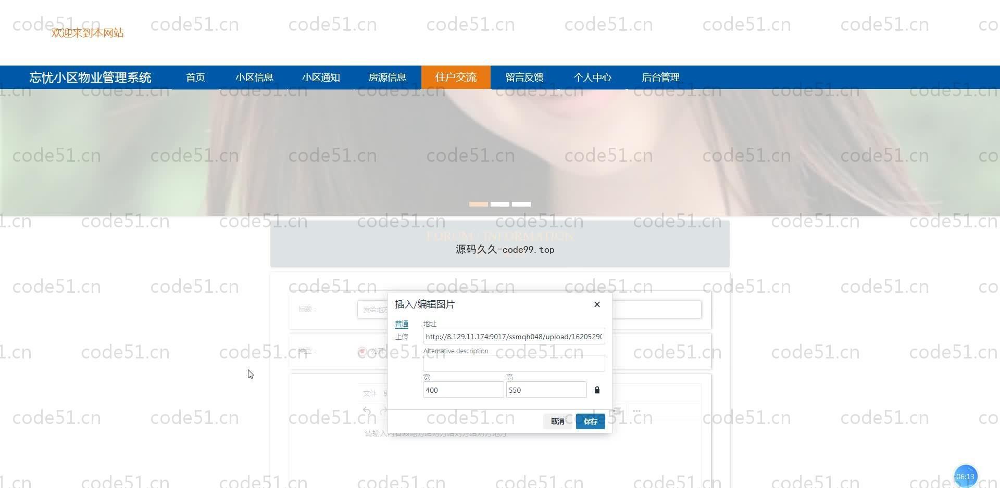Click the 欢迎来到本网站 text
Image resolution: width=1000 pixels, height=488 pixels.
(87, 33)
